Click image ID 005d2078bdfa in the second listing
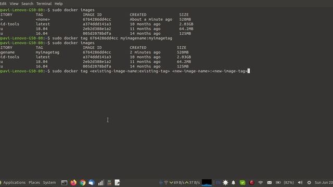 97,66
